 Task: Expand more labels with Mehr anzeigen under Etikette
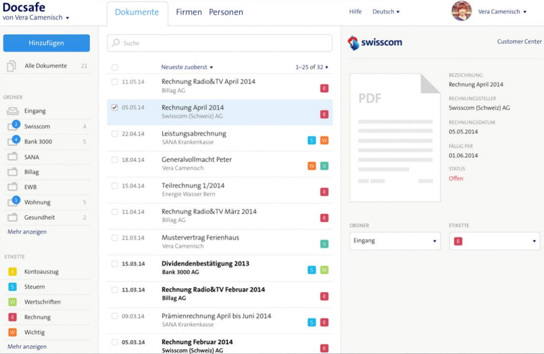tap(27, 346)
